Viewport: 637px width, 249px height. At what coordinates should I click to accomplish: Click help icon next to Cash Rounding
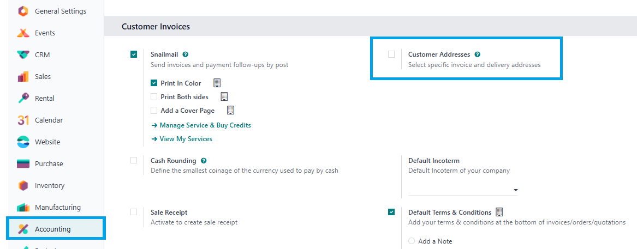pyautogui.click(x=204, y=161)
